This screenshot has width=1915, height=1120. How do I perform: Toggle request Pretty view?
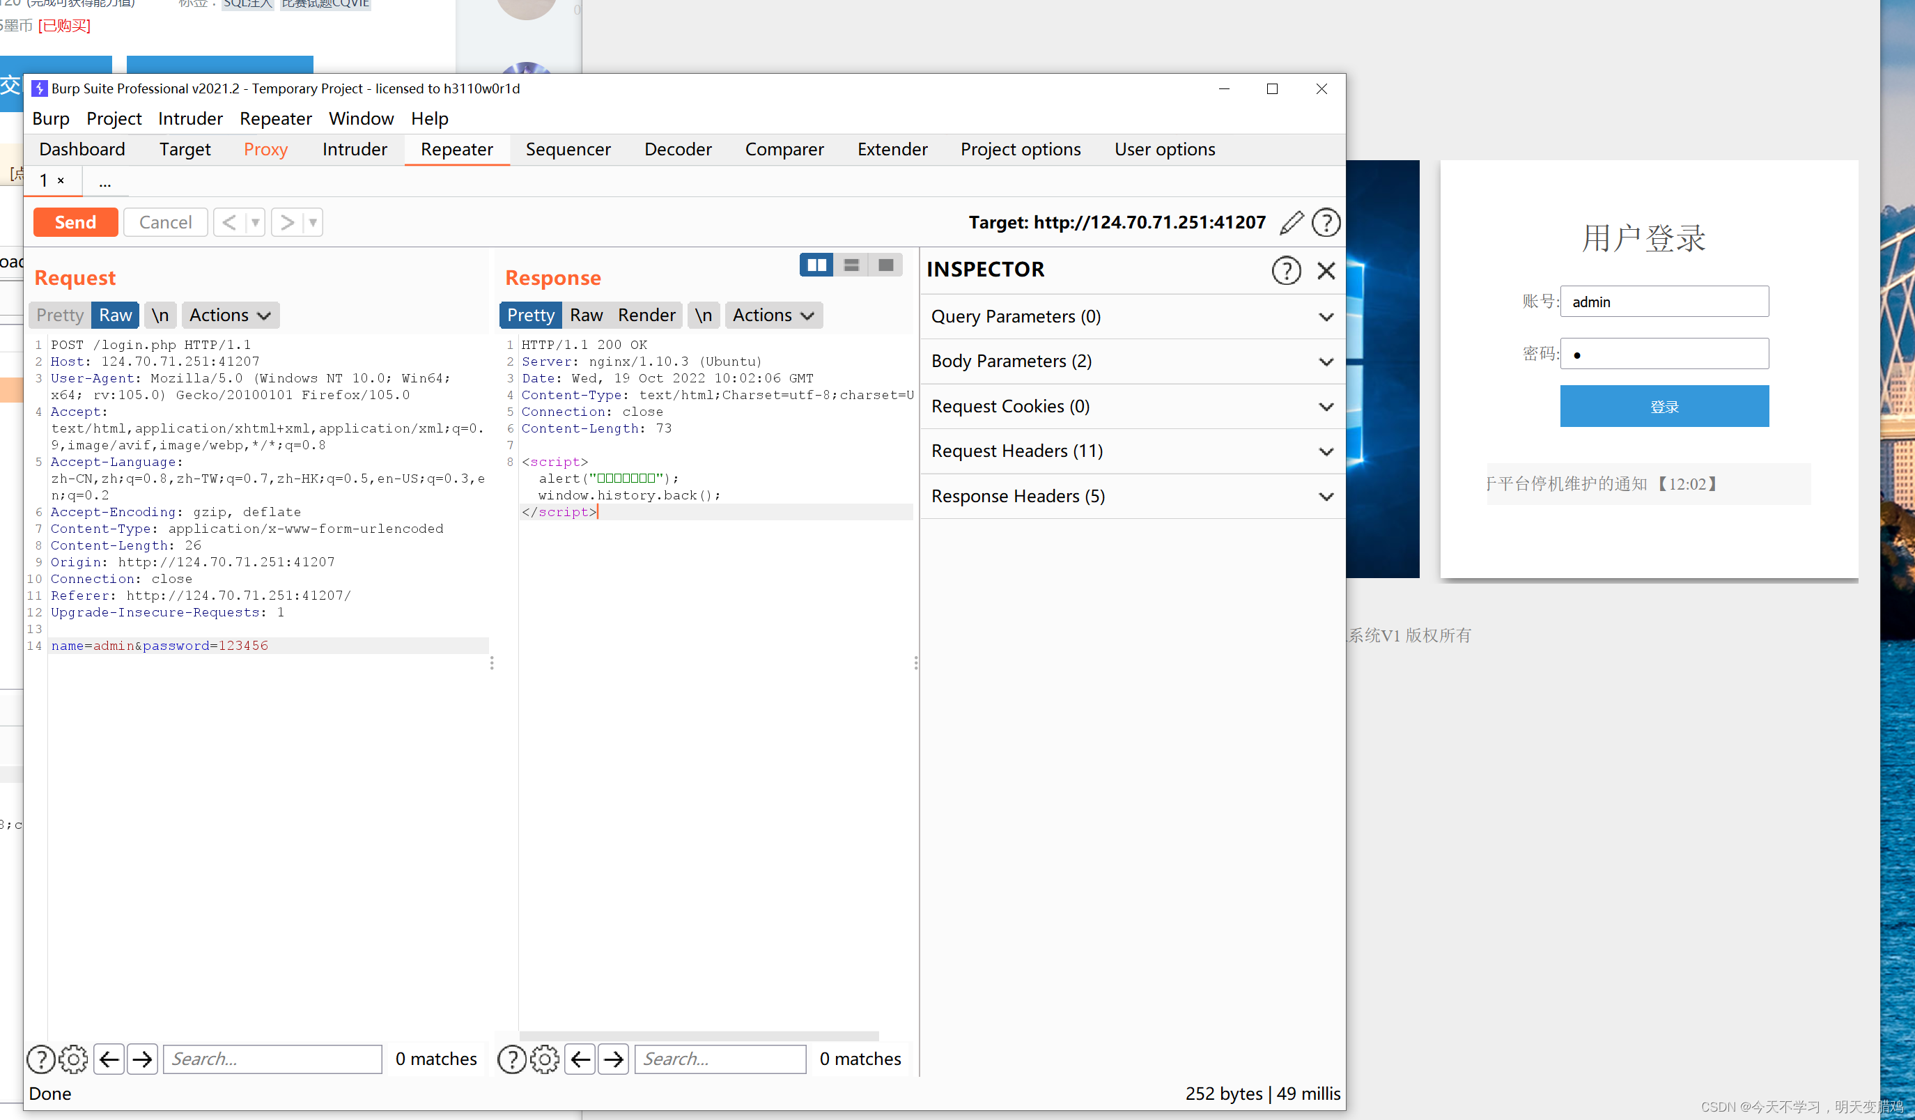(x=60, y=316)
